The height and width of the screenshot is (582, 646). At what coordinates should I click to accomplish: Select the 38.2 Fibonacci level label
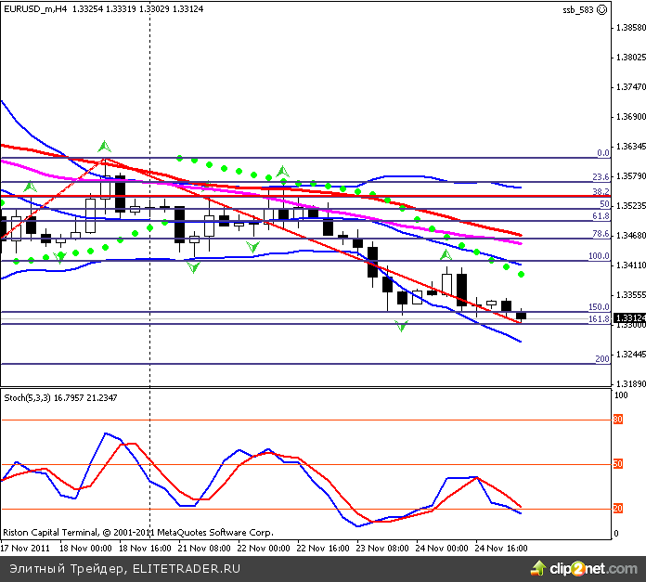tap(601, 191)
